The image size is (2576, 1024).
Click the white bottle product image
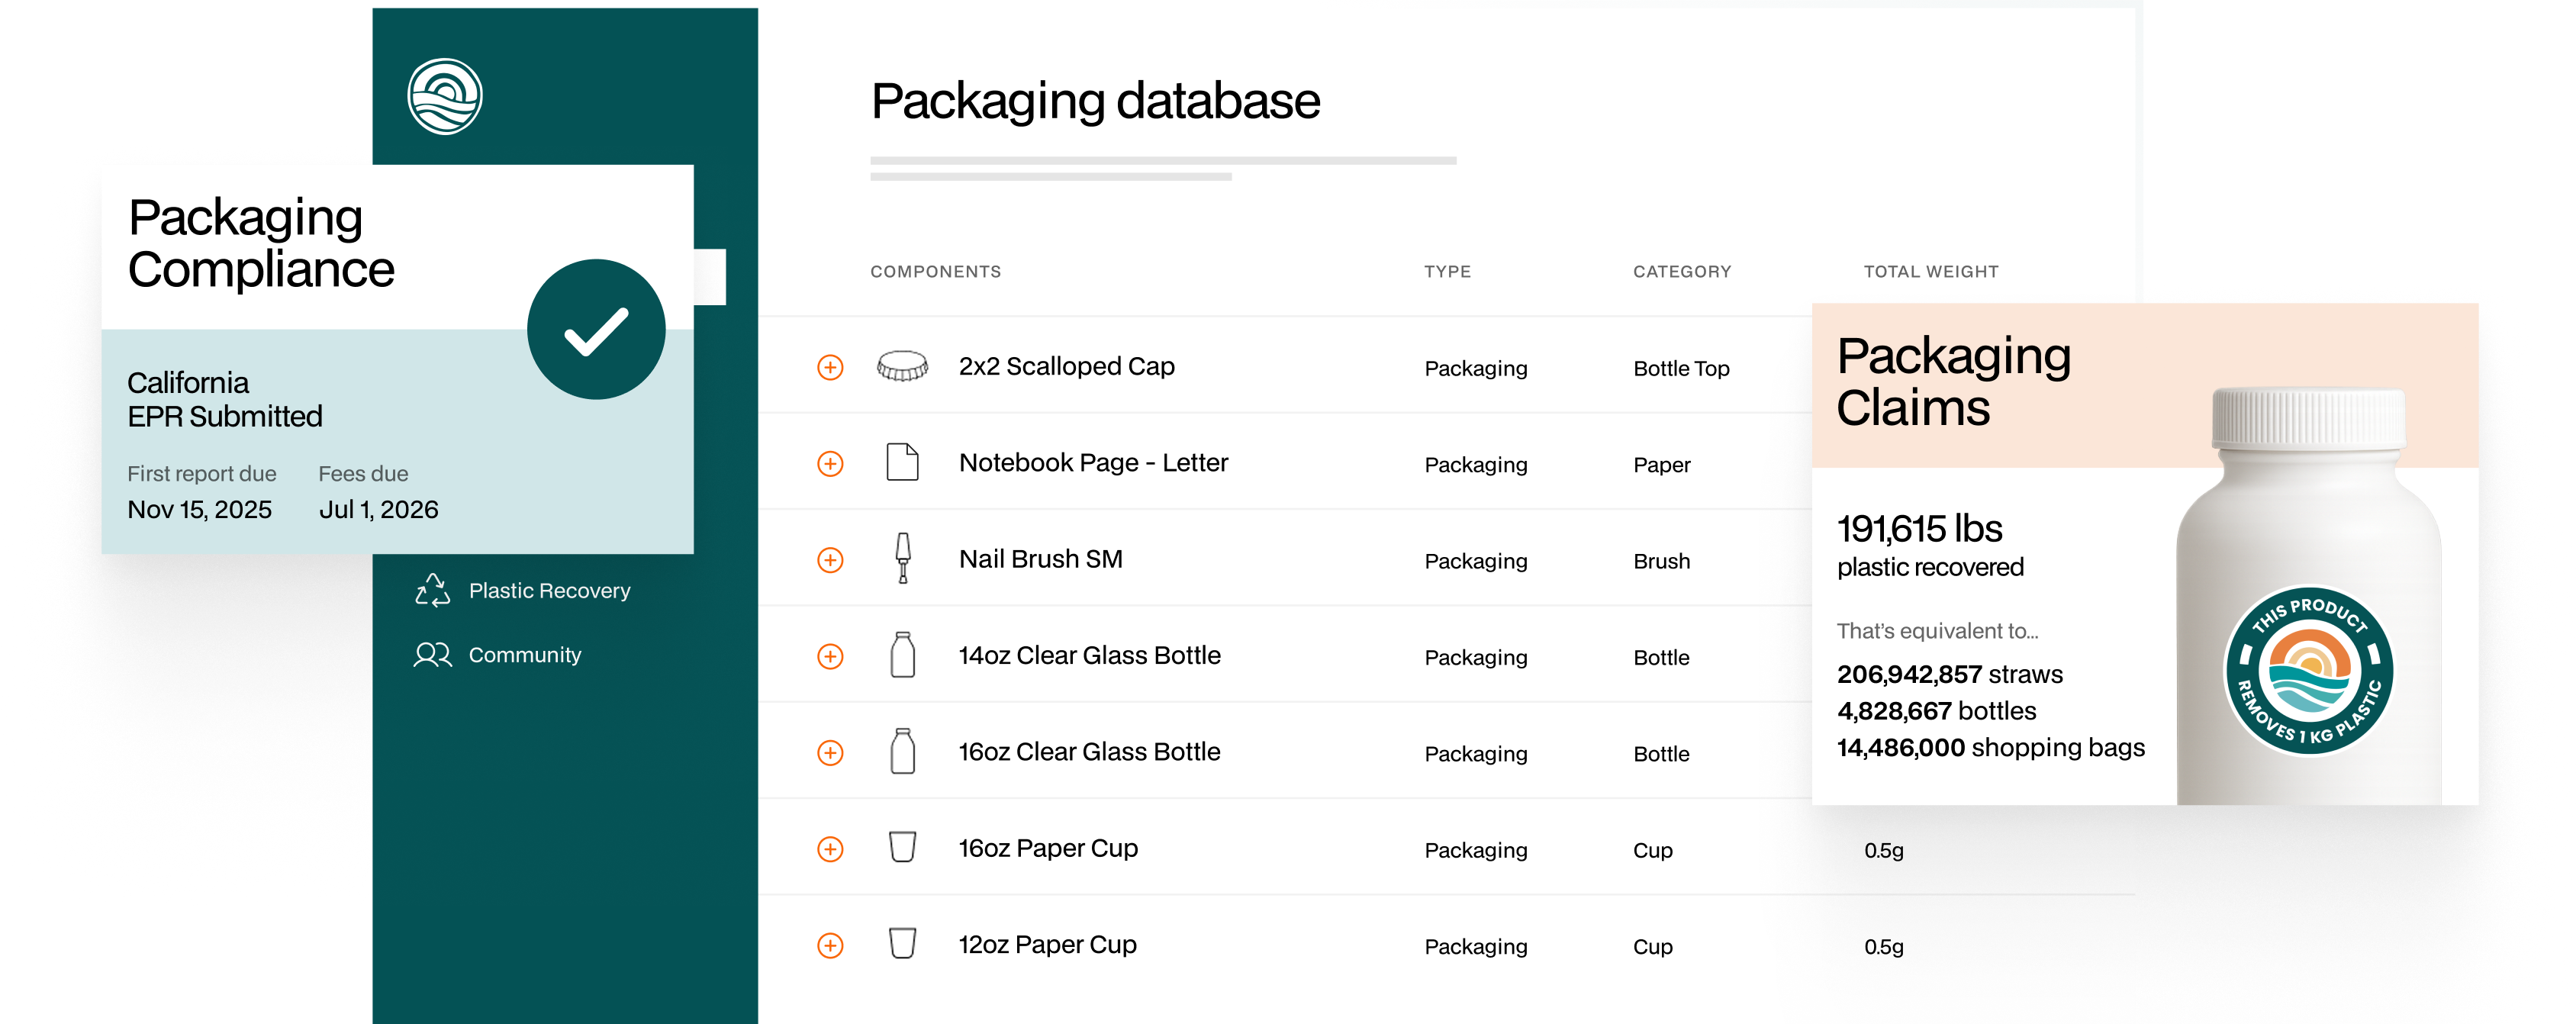(x=2309, y=596)
